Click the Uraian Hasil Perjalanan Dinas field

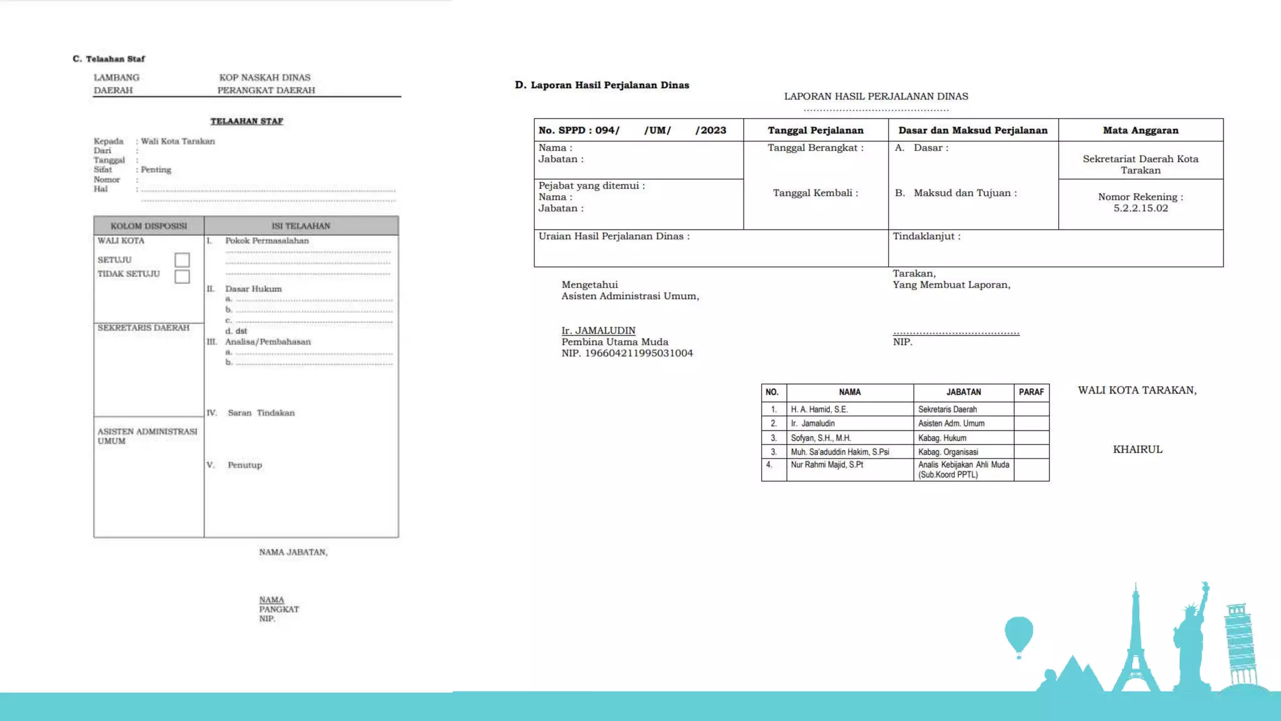click(x=711, y=248)
